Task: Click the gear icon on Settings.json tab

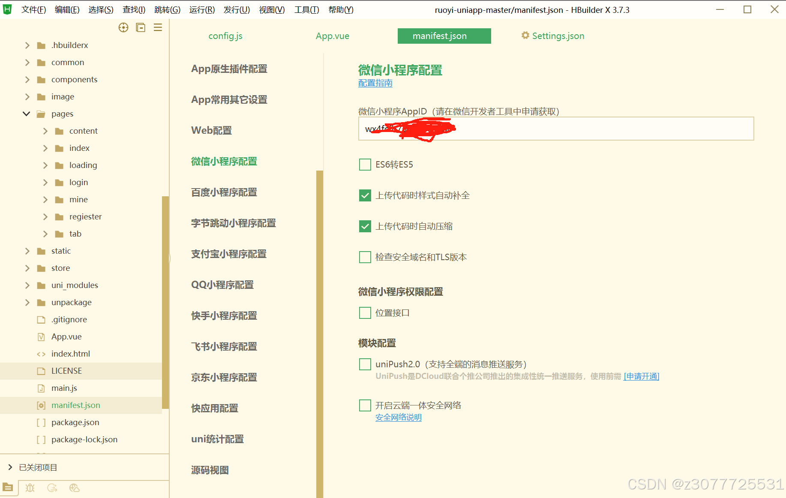Action: [x=525, y=36]
